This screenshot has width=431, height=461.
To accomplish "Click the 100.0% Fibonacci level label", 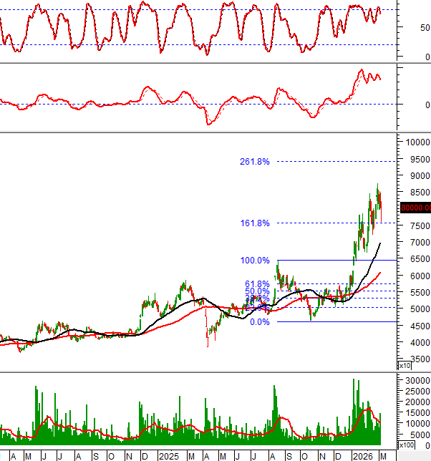I will pos(254,261).
